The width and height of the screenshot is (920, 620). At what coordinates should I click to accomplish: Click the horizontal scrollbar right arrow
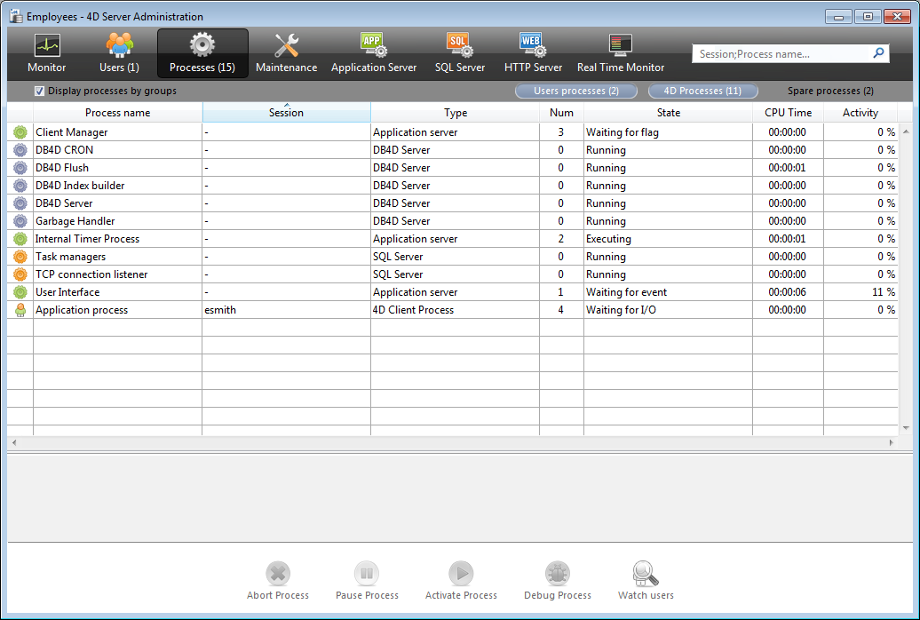point(892,442)
